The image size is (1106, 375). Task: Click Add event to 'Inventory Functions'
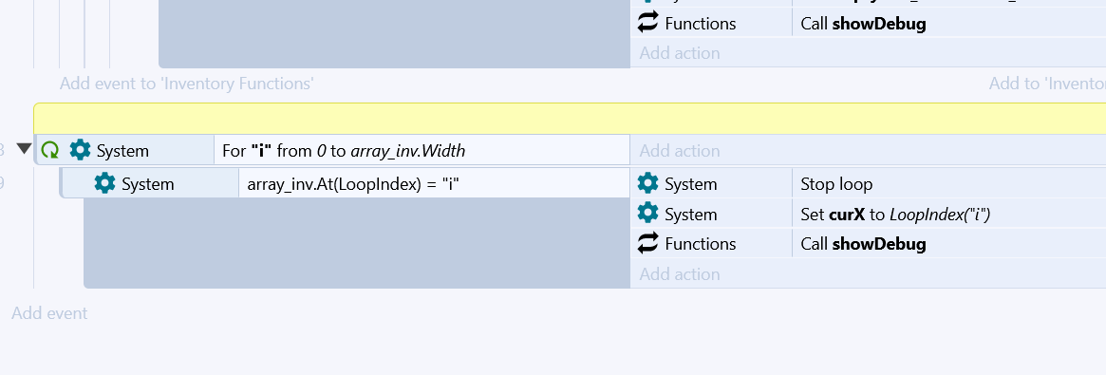[x=187, y=84]
